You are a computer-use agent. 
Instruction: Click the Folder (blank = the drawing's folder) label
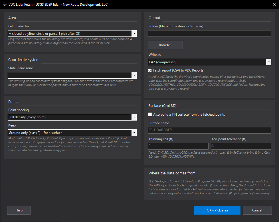pos(176,26)
